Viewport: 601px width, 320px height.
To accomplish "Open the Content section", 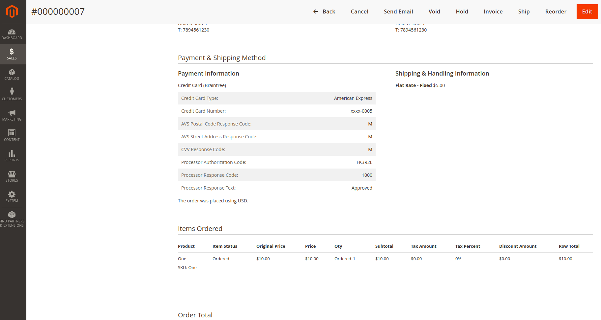I will (x=12, y=135).
